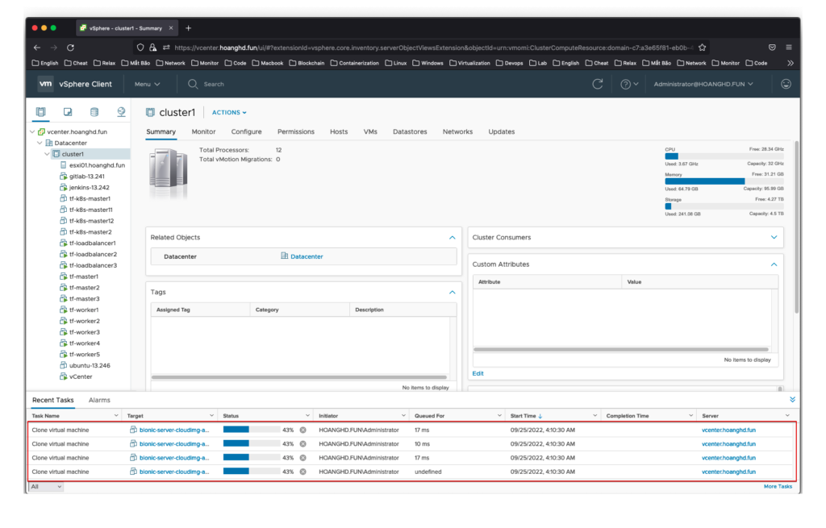Show overflow bookmarks with double chevron

[x=791, y=63]
